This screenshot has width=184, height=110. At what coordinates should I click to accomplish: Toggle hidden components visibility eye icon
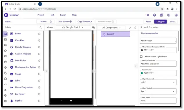coord(93,27)
